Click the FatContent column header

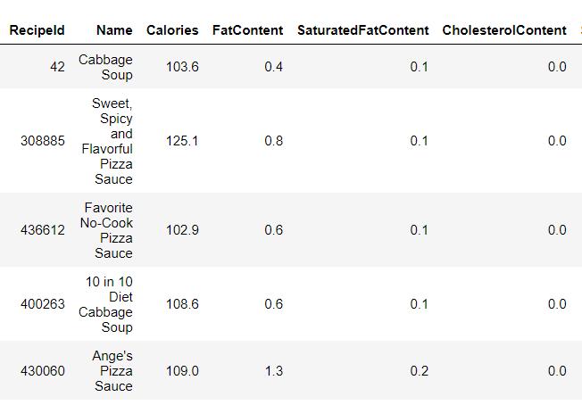247,30
